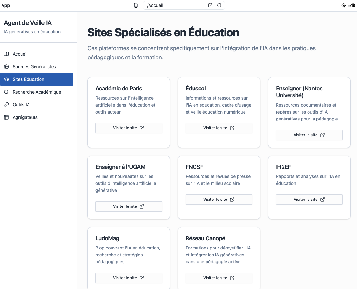
Task: Reload the preview with refresh icon
Action: [x=219, y=5]
